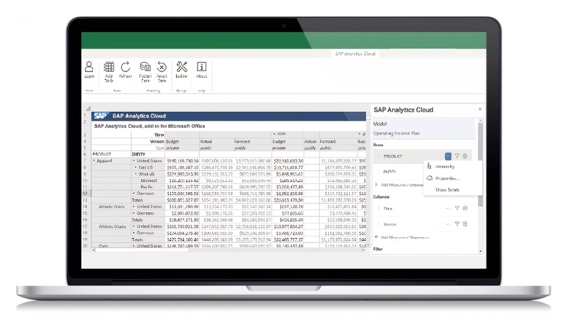The width and height of the screenshot is (564, 322).
Task: Select the Version dimension in Columns
Action: (390, 224)
